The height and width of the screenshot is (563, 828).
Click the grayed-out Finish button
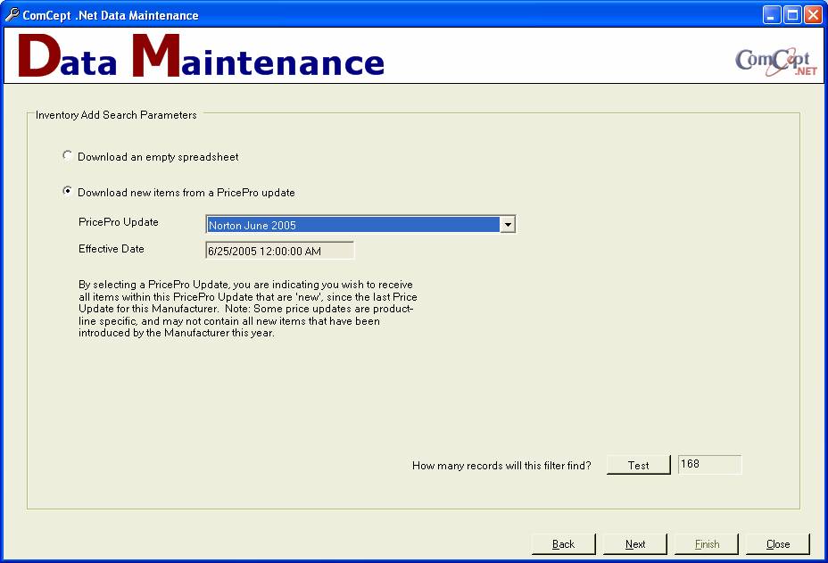[707, 544]
